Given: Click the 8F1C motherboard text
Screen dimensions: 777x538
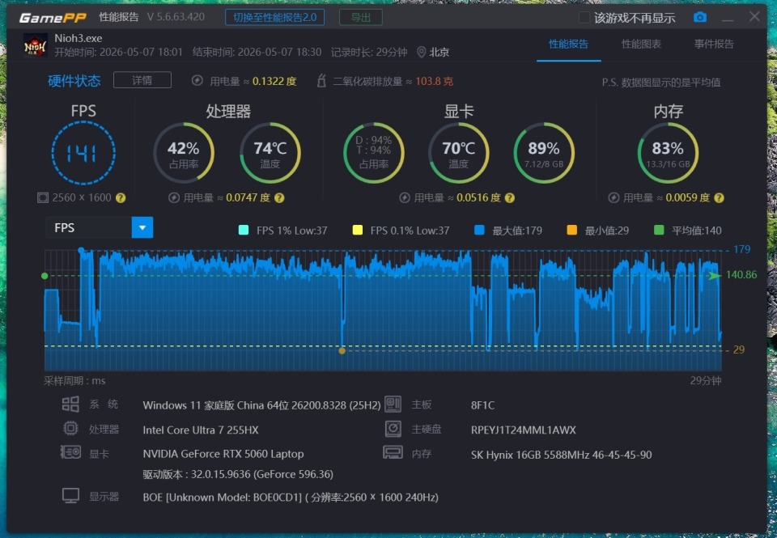Looking at the screenshot, I should [482, 405].
